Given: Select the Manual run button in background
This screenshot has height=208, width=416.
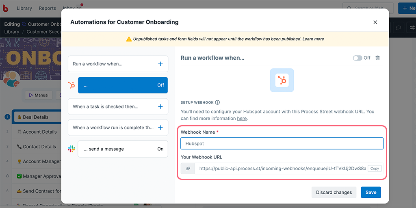Looking at the screenshot, I should click(39, 95).
